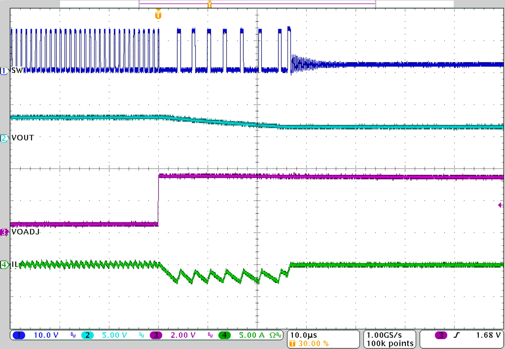The image size is (505, 349).
Task: Toggle the blue channel 1 badge
Action: click(19, 335)
